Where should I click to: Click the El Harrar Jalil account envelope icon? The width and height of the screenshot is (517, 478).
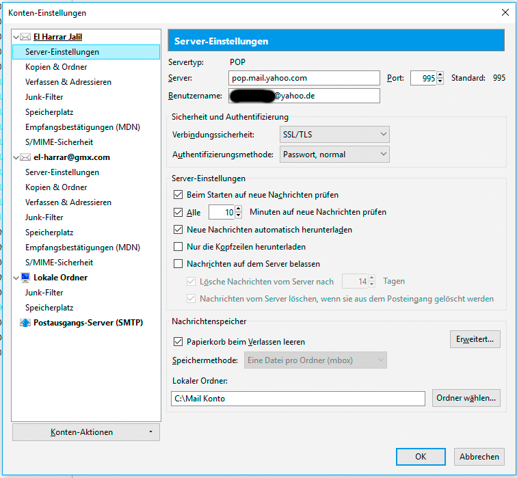tap(26, 37)
